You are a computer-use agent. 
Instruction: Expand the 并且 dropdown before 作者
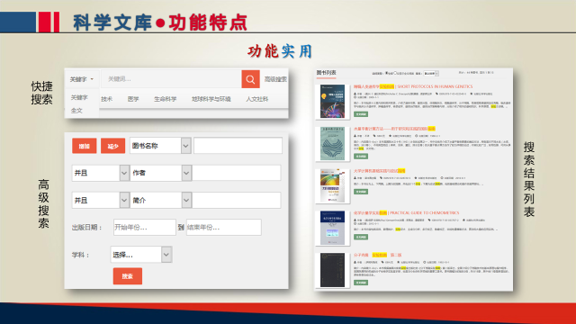tap(101, 173)
